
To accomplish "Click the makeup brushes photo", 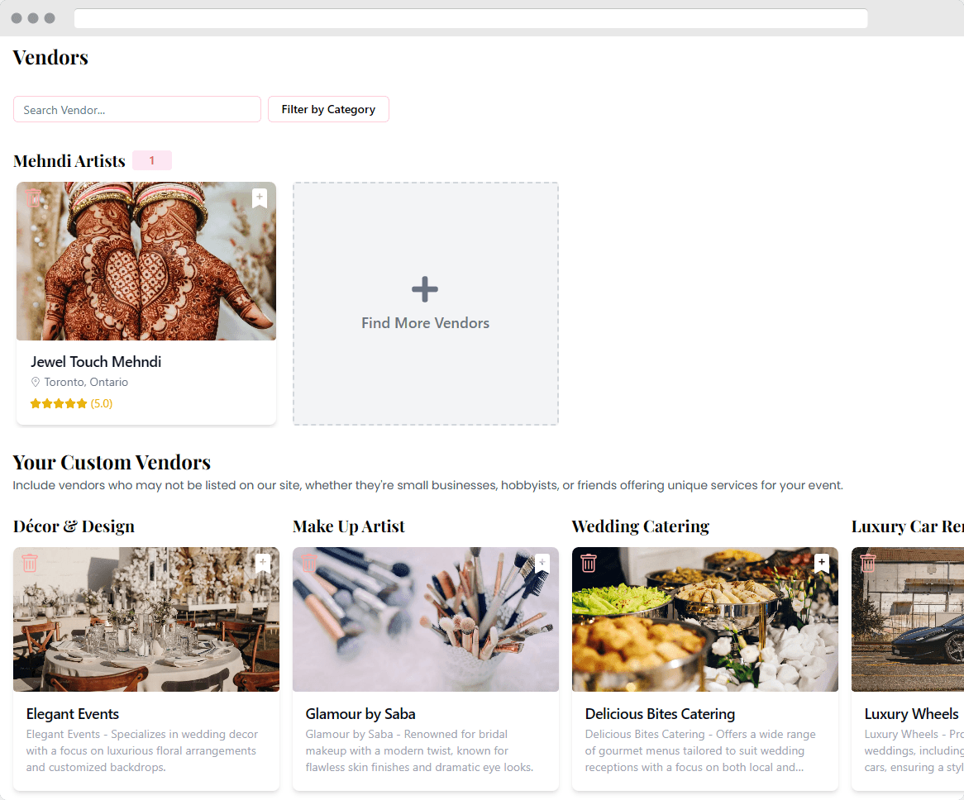I will [426, 619].
